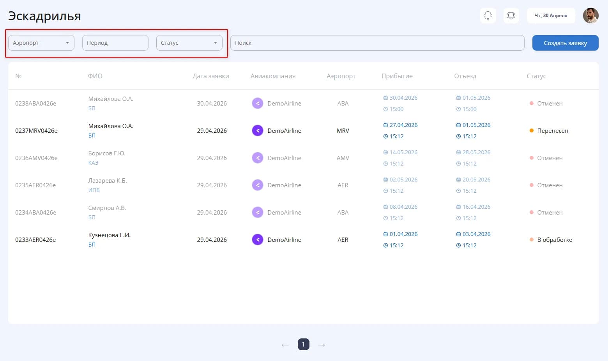The width and height of the screenshot is (608, 361).
Task: Sort by Прибытие column header
Action: coord(397,76)
